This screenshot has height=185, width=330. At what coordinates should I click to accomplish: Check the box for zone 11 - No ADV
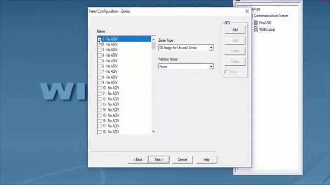click(x=100, y=94)
